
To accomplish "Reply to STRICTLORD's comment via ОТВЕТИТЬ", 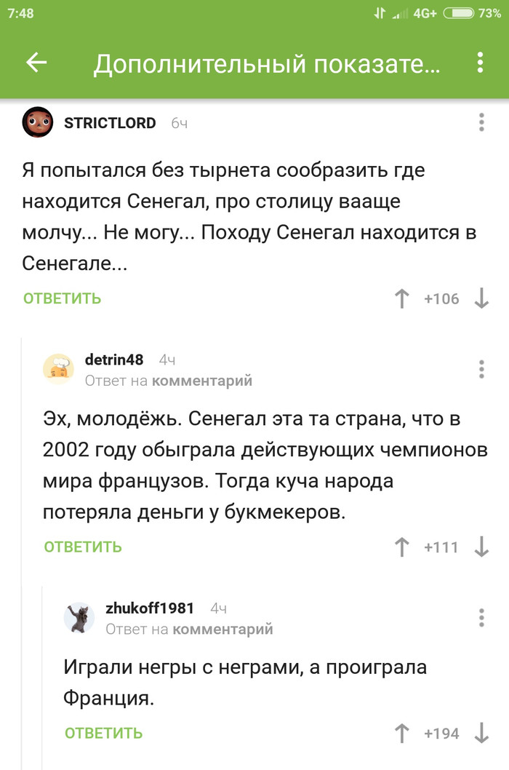I will coord(63,298).
